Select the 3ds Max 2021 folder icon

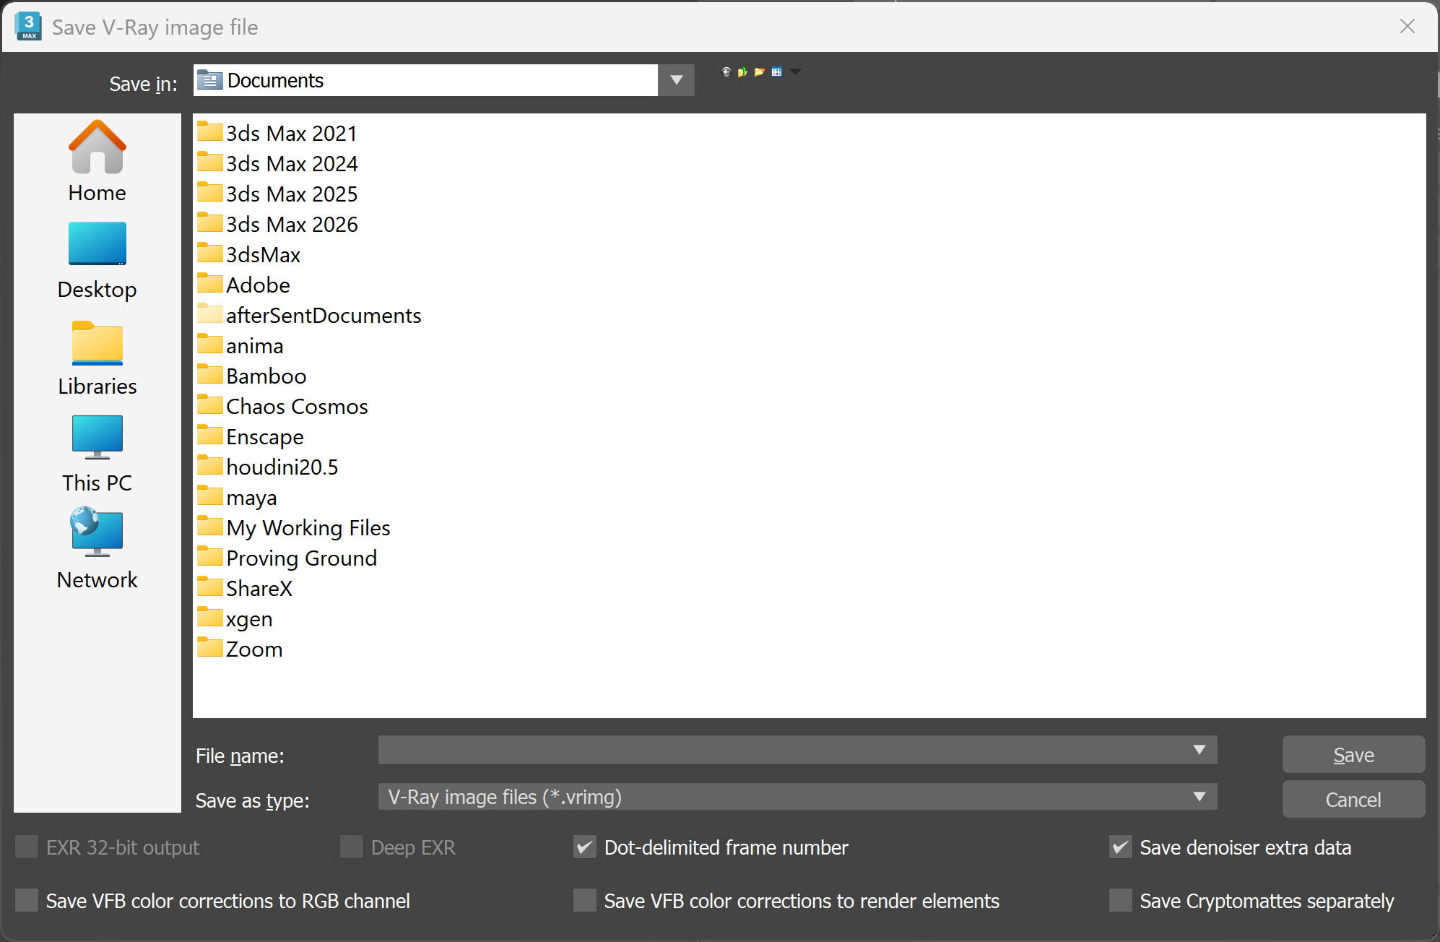pos(210,132)
